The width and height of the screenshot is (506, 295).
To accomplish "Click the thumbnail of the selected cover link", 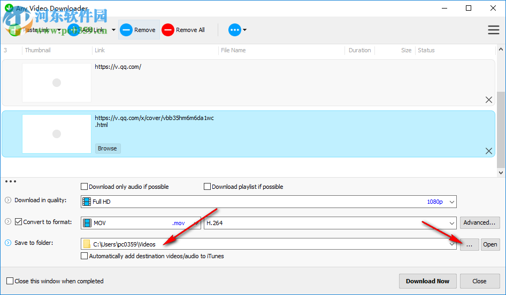I will 57,134.
